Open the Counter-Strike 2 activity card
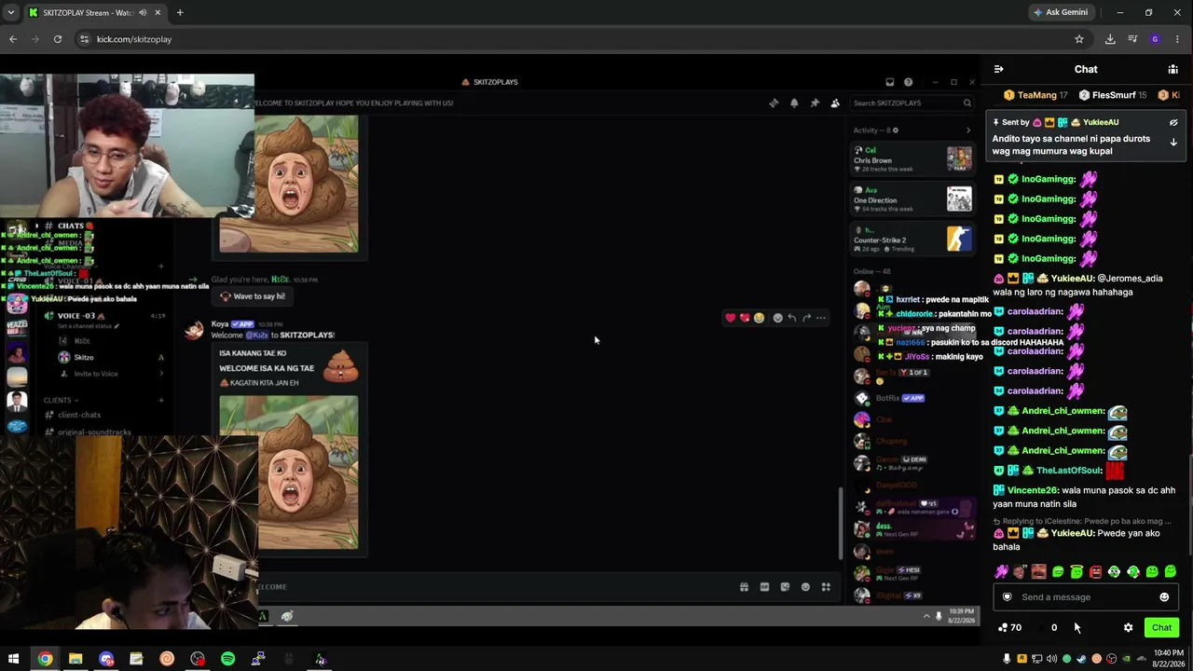The width and height of the screenshot is (1193, 671). 912,239
